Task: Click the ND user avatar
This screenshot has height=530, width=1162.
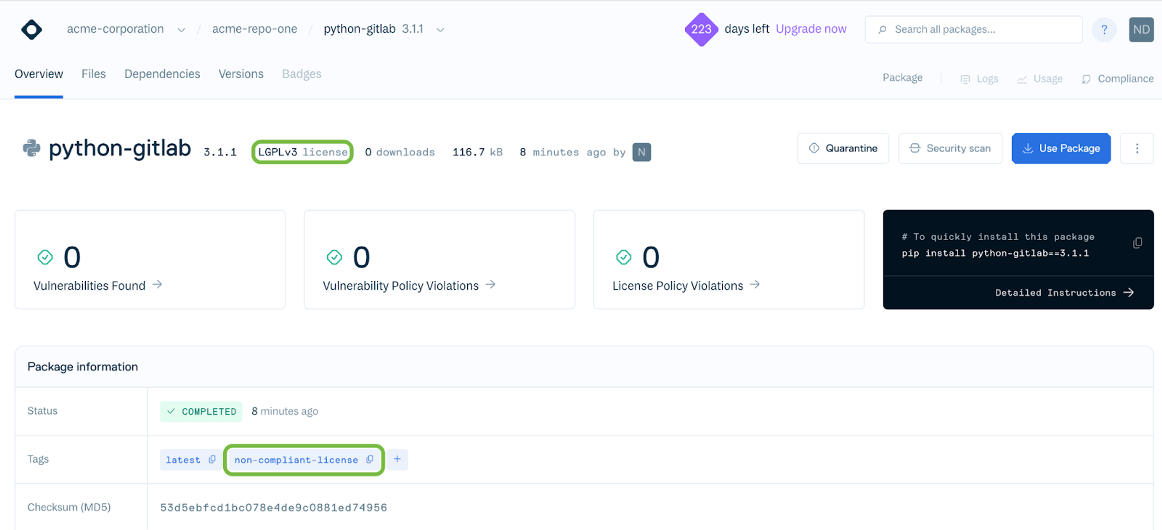Action: point(1141,30)
